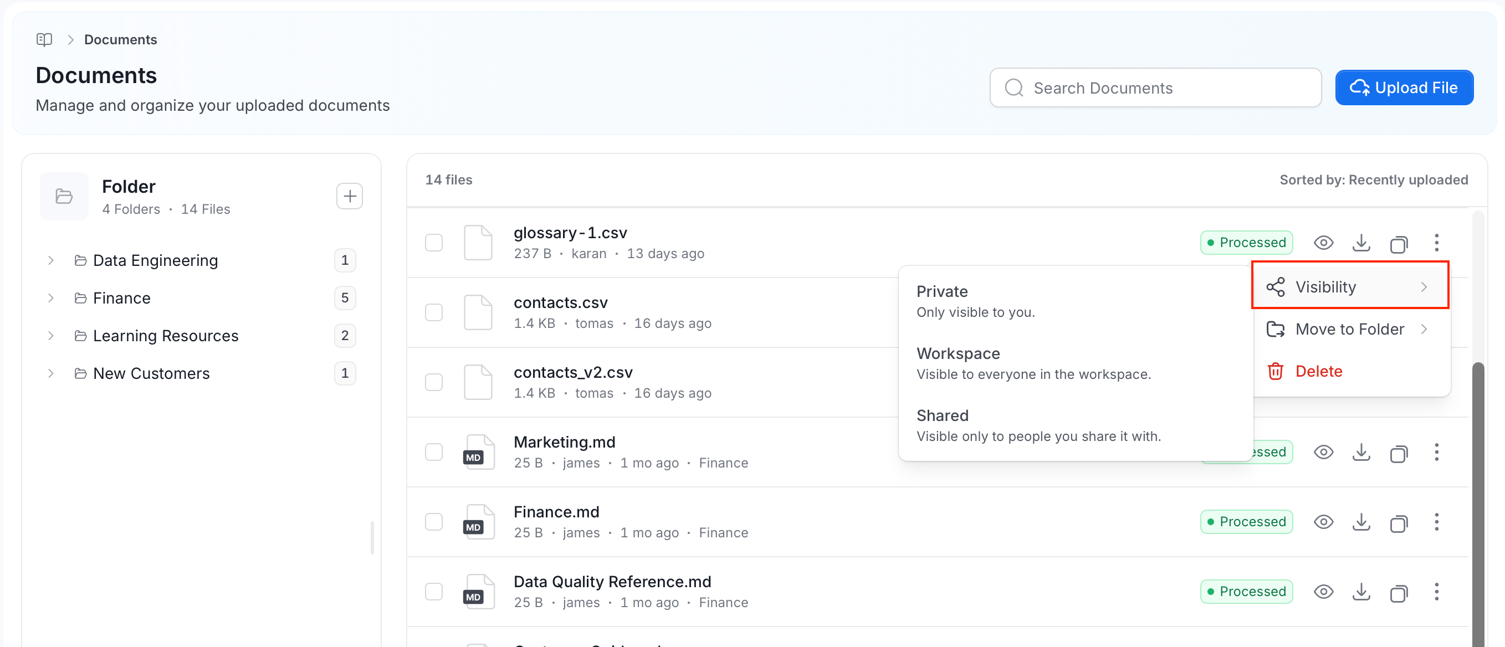Download Marketing.md
Screen dimensions: 1505x647
click(1361, 452)
